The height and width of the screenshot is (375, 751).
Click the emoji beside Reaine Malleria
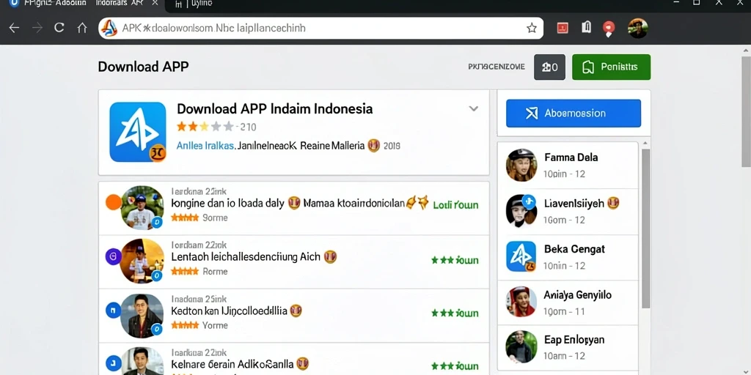374,146
